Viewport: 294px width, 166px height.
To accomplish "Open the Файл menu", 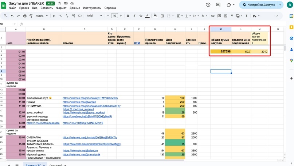I will pos(12,8).
